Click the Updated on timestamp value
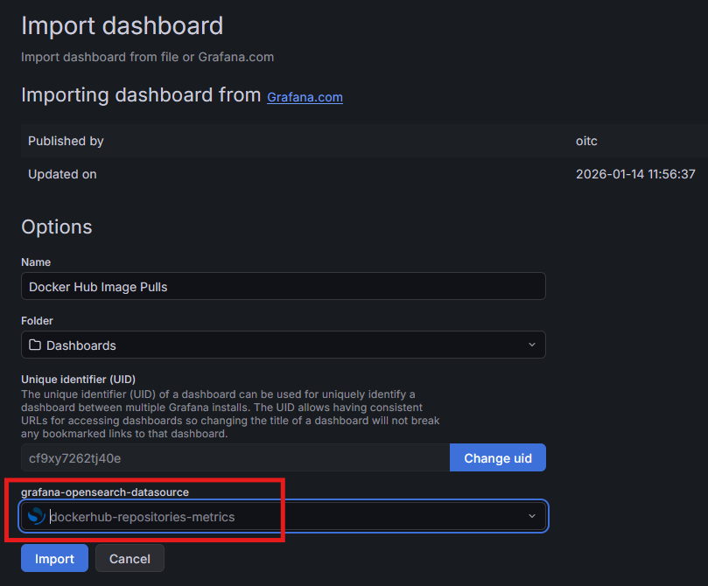Screen dimensions: 708x586 coord(634,174)
